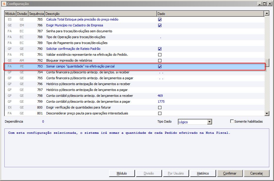Open the Histórico button
Viewport: 274px width, 181px height.
pyautogui.click(x=203, y=173)
